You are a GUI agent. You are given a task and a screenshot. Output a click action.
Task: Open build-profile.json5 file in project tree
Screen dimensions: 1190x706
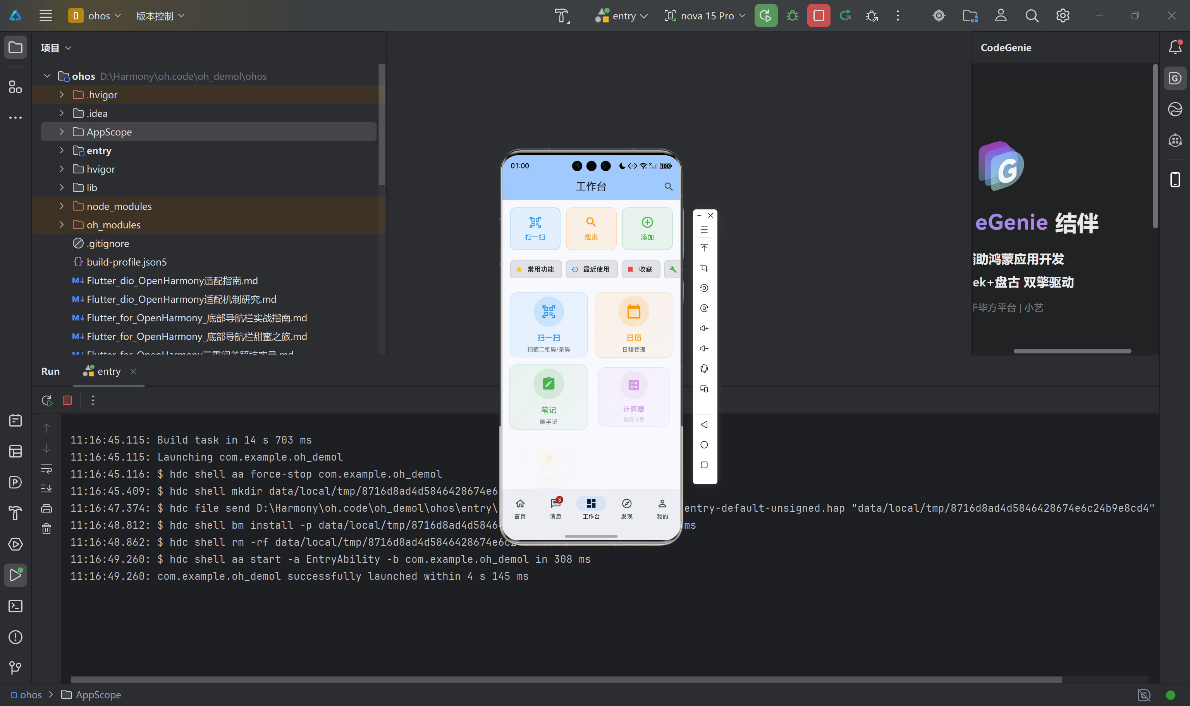tap(127, 262)
